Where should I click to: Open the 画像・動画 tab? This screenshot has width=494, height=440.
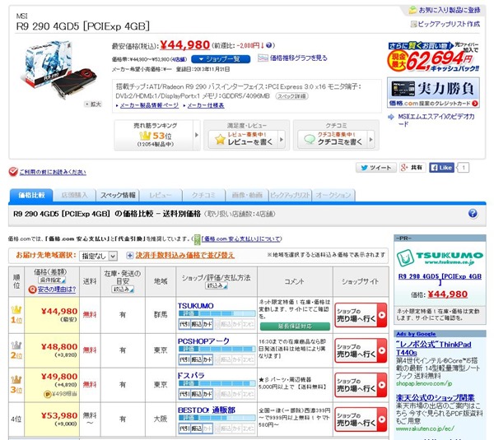(247, 195)
